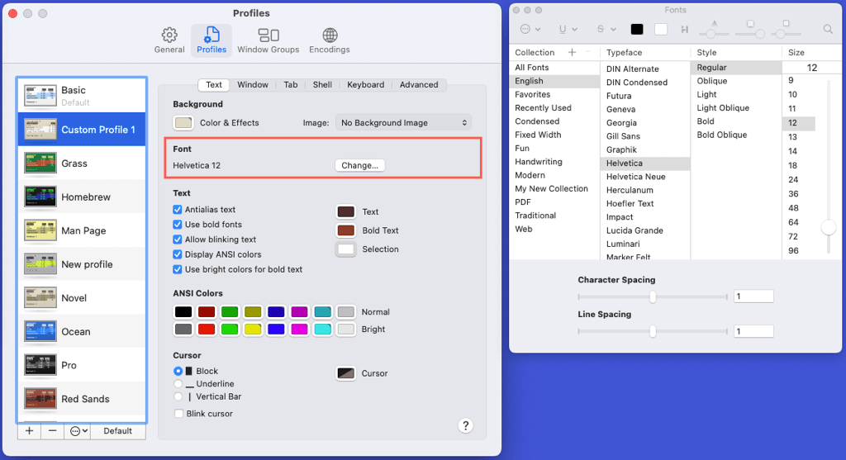Viewport: 846px width, 460px height.
Task: Pick the Red Sands profile
Action: (x=82, y=399)
